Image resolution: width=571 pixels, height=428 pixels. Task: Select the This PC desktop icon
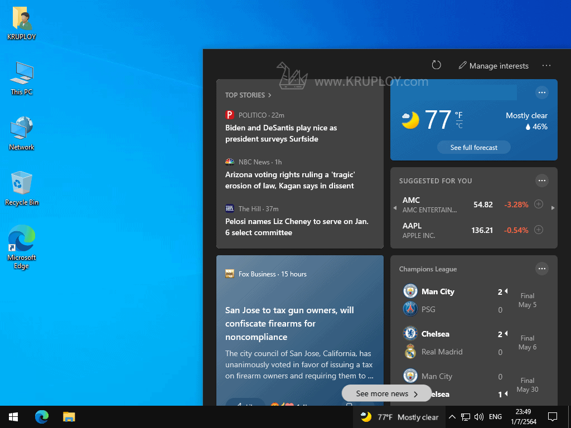click(22, 78)
